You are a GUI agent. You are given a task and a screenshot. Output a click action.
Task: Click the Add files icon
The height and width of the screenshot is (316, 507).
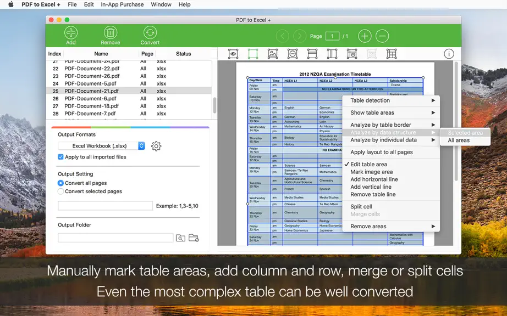pos(71,32)
